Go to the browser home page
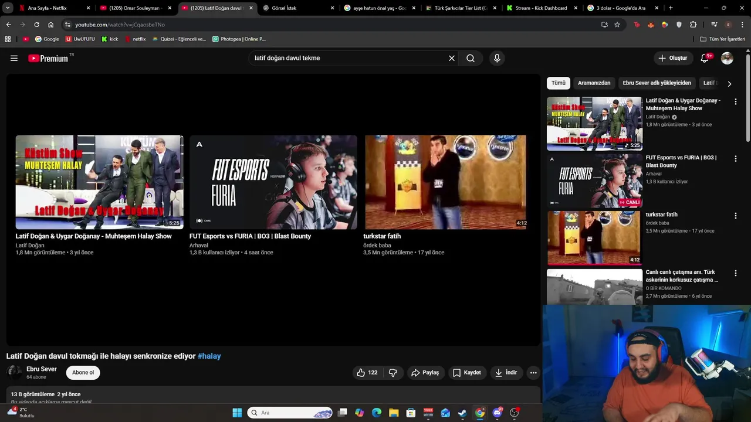The image size is (751, 422). 50,25
